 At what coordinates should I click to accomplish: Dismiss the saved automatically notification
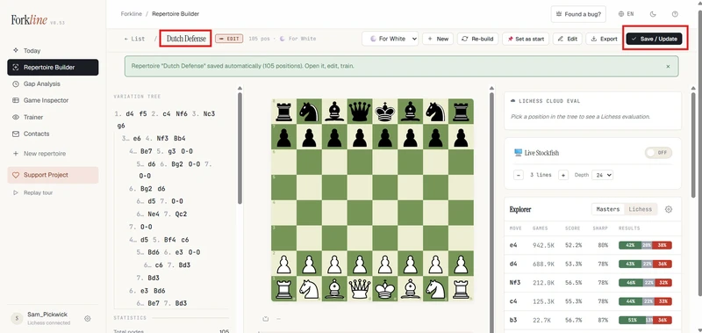668,66
